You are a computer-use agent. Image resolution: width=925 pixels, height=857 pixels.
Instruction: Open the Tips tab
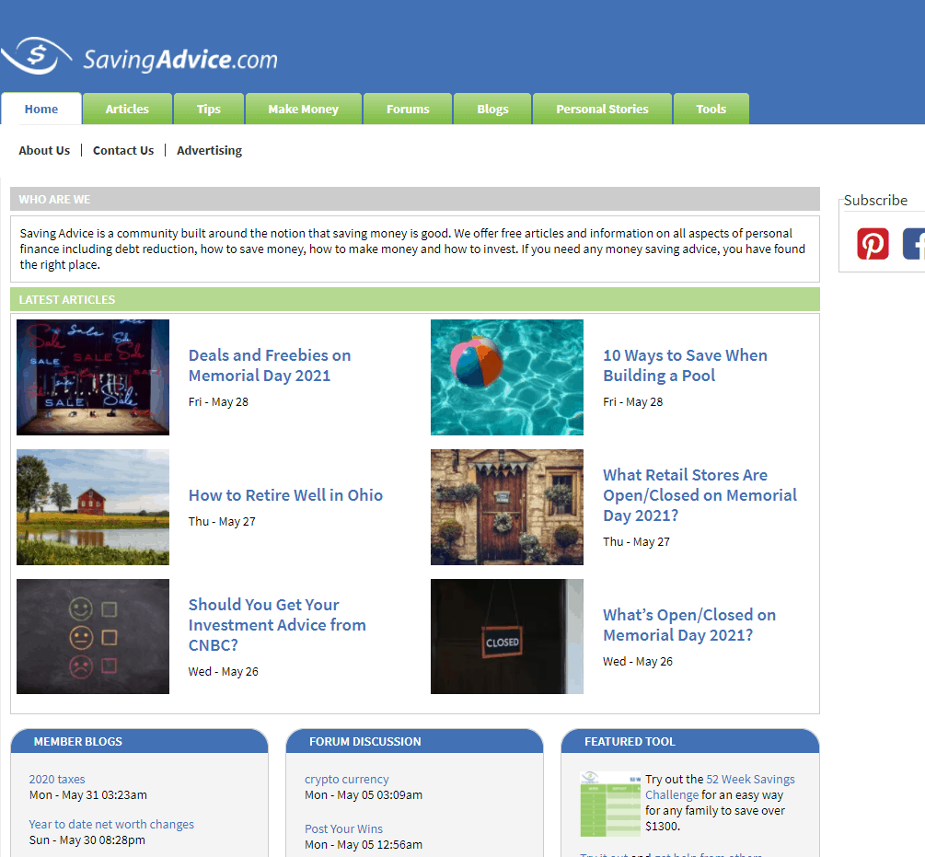[x=209, y=109]
